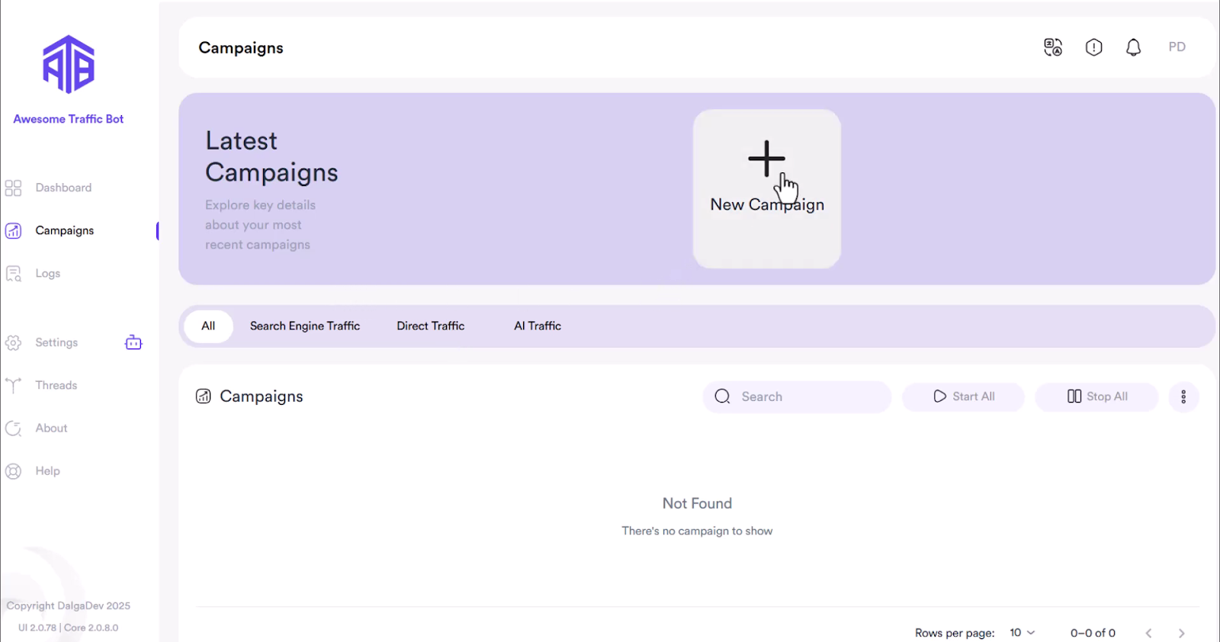This screenshot has width=1220, height=642.
Task: Click the pause icon in Stop All
Action: [1074, 396]
